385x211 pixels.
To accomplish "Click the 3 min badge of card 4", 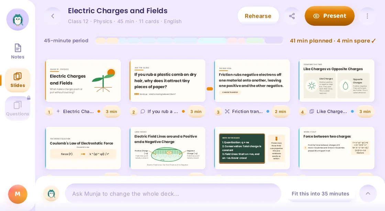I will click(365, 112).
